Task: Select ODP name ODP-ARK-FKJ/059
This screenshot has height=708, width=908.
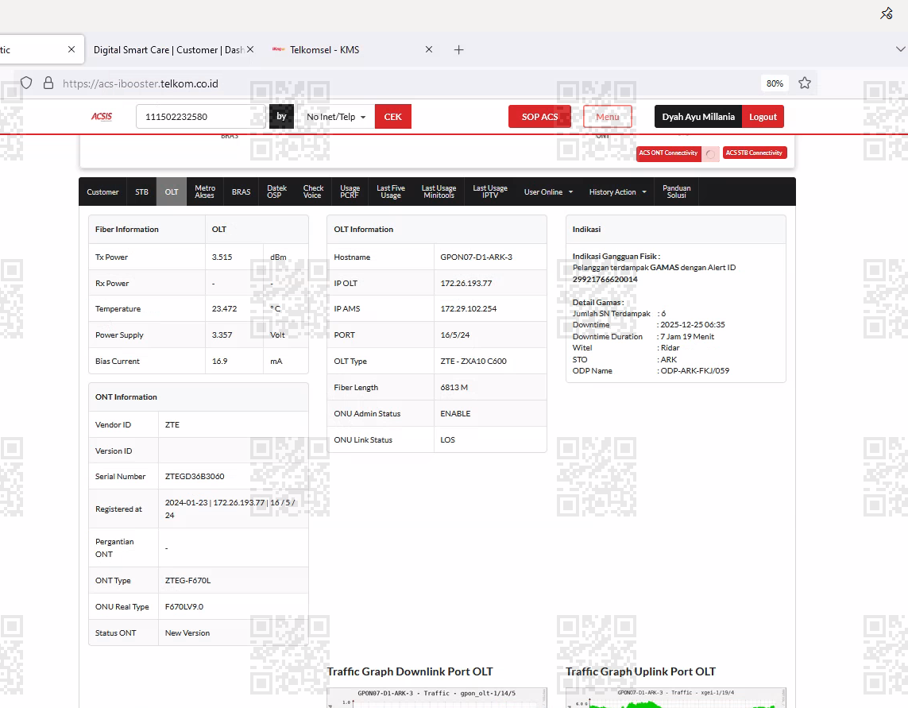Action: [x=695, y=371]
